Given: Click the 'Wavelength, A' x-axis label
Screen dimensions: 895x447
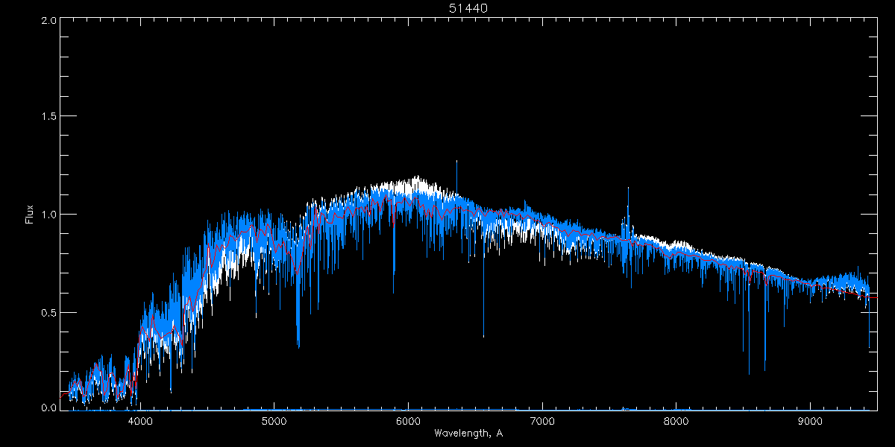Looking at the screenshot, I should point(468,434).
